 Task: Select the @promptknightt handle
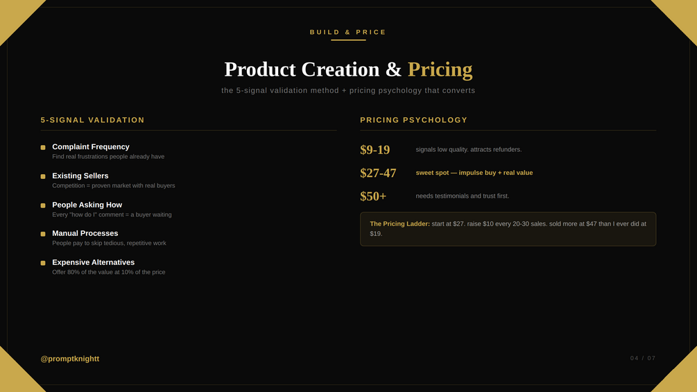pos(70,359)
